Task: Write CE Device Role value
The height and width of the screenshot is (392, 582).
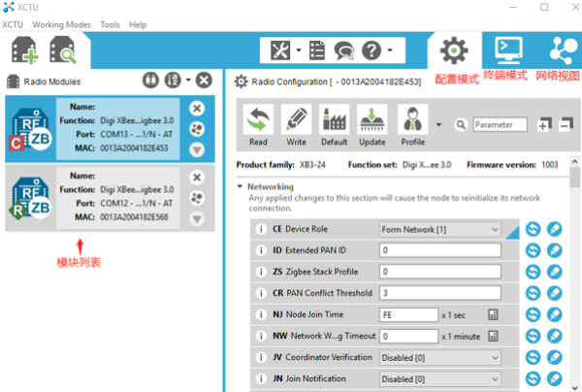Action: coord(555,229)
